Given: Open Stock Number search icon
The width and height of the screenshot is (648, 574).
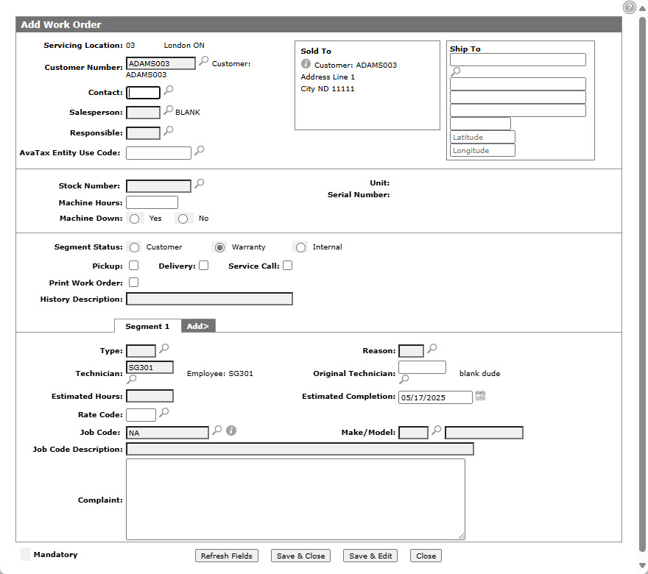Looking at the screenshot, I should click(x=200, y=184).
